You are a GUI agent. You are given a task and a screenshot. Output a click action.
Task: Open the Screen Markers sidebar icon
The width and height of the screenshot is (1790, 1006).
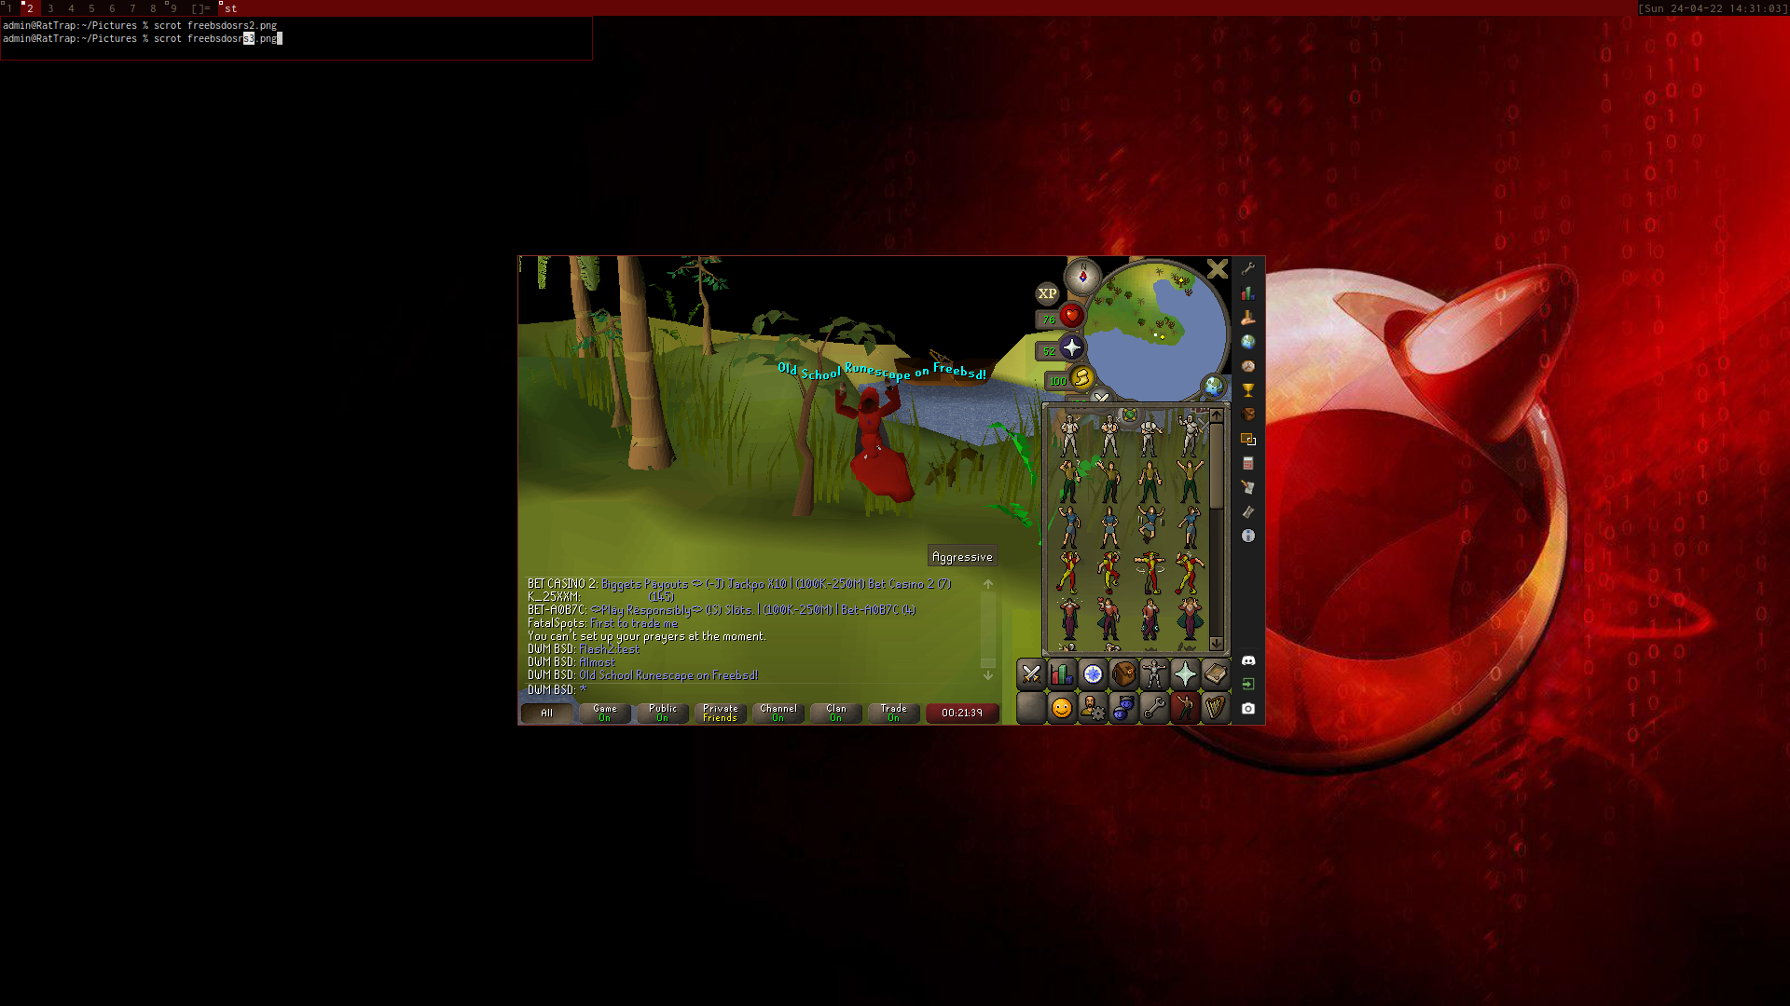[x=1247, y=439]
